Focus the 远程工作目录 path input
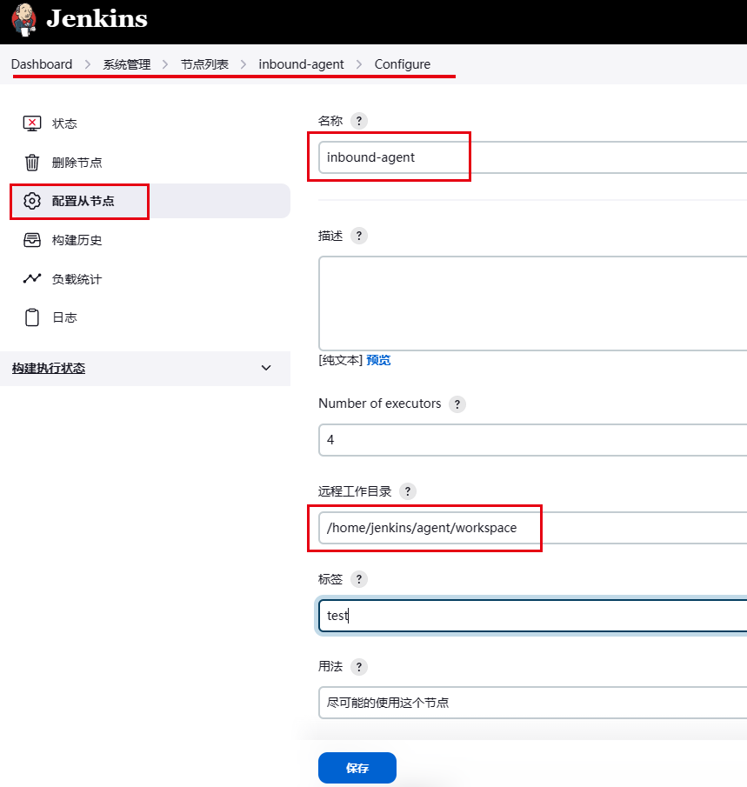Viewport: 747px width, 787px height. (532, 527)
